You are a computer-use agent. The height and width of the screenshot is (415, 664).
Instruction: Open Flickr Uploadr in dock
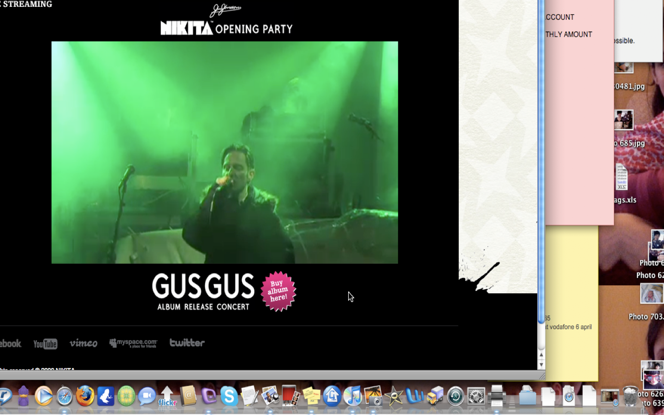(167, 397)
